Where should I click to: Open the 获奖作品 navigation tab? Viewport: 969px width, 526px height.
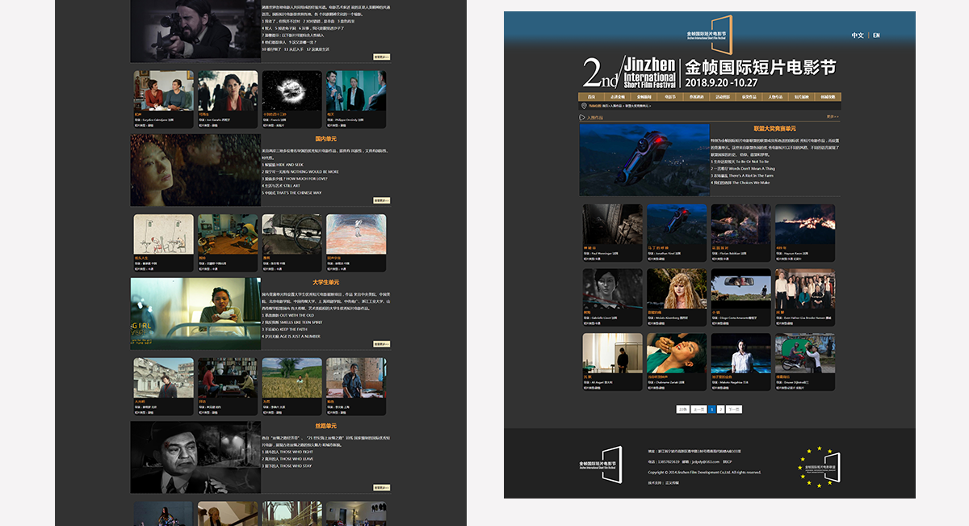tap(749, 97)
